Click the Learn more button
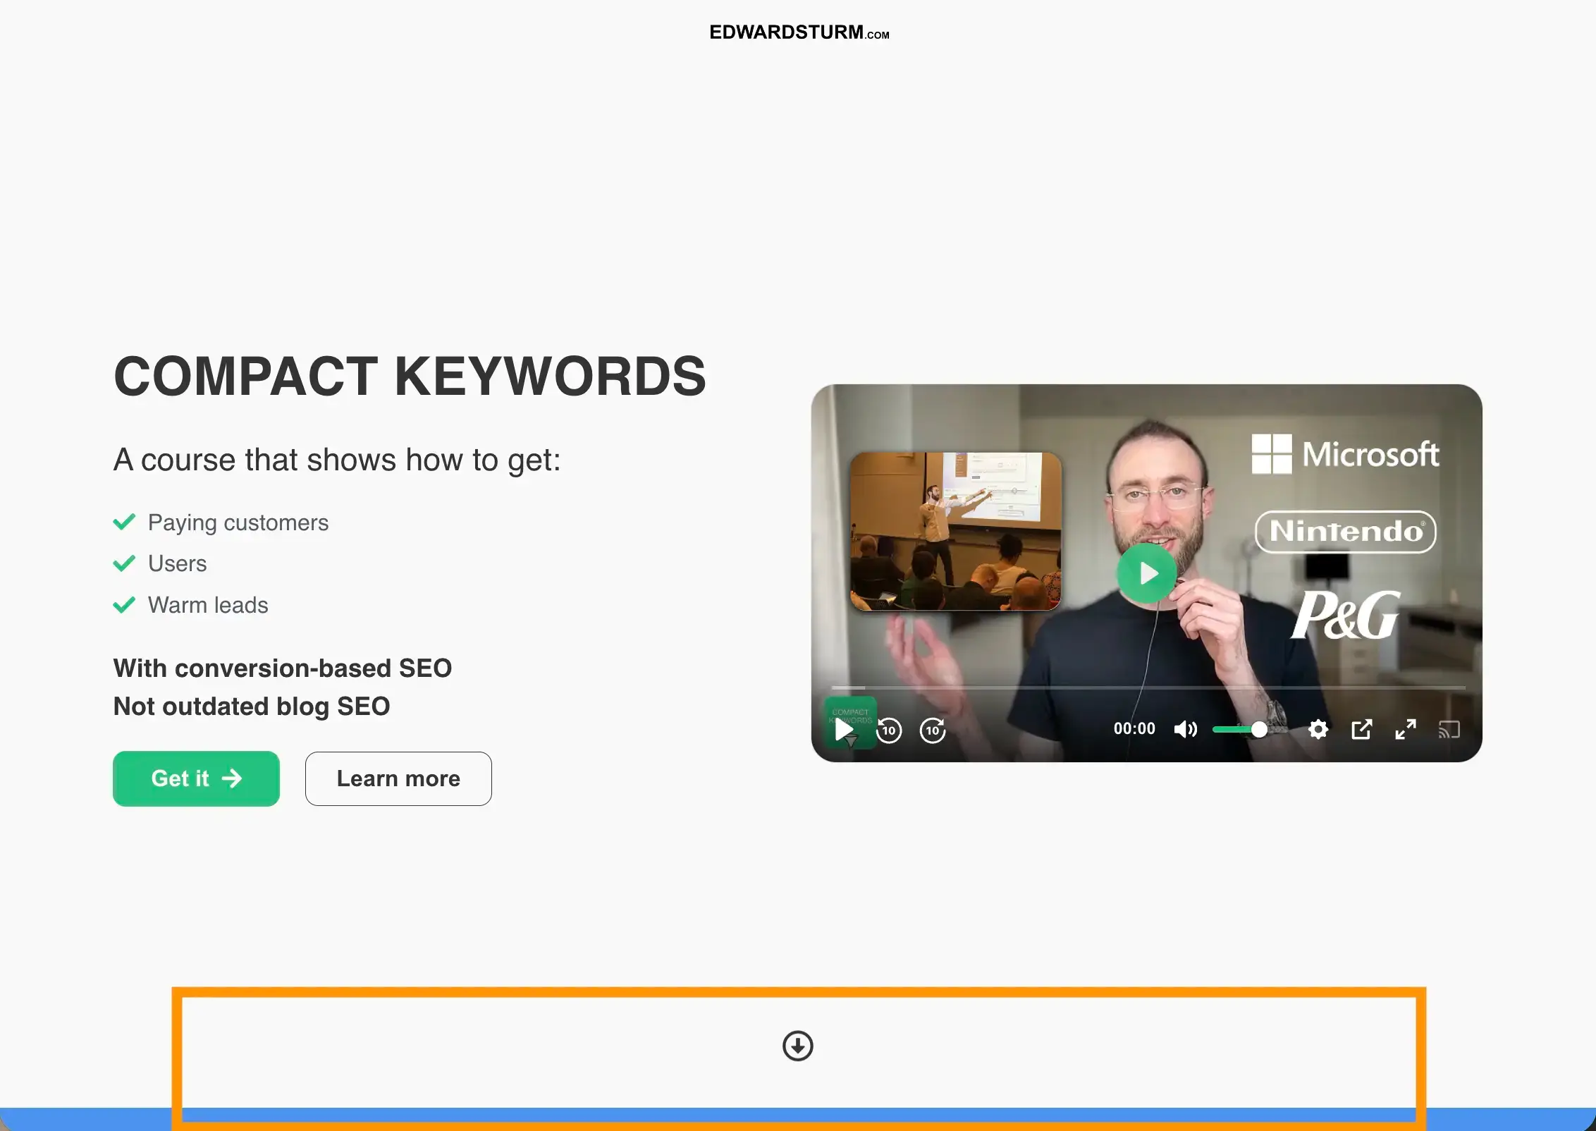The width and height of the screenshot is (1596, 1131). click(x=398, y=778)
